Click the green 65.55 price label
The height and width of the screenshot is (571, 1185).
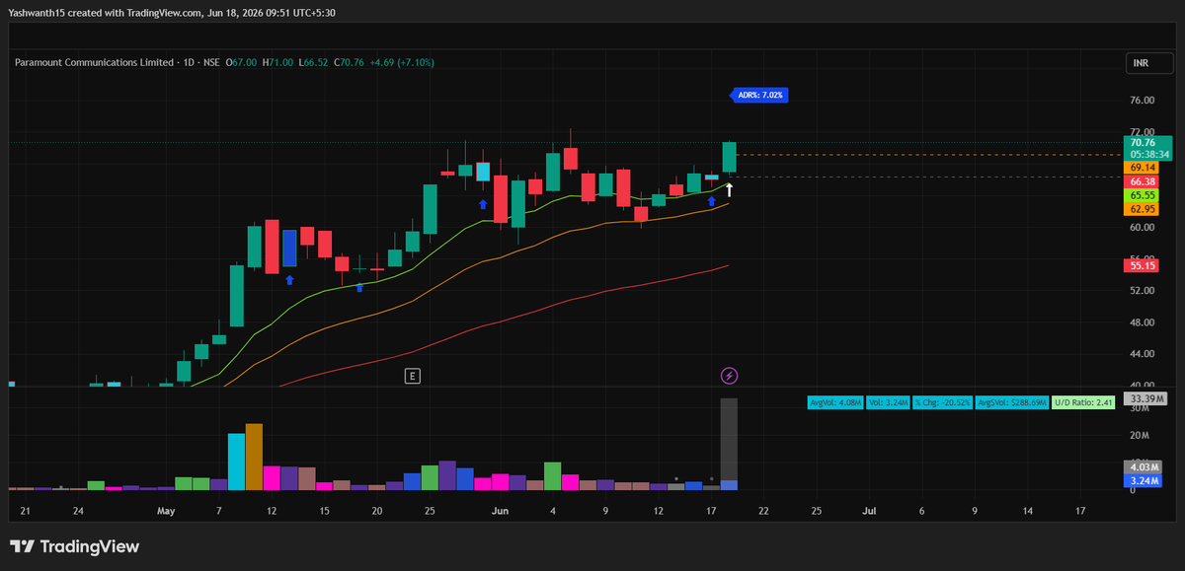[x=1142, y=196]
